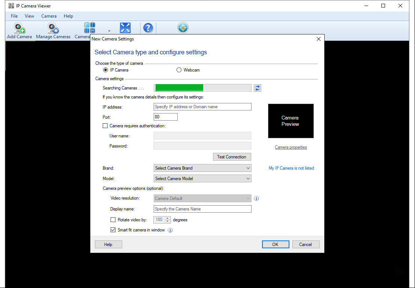This screenshot has height=288, width=415.
Task: Minimize the IP Camera Viewer window
Action: 366,6
